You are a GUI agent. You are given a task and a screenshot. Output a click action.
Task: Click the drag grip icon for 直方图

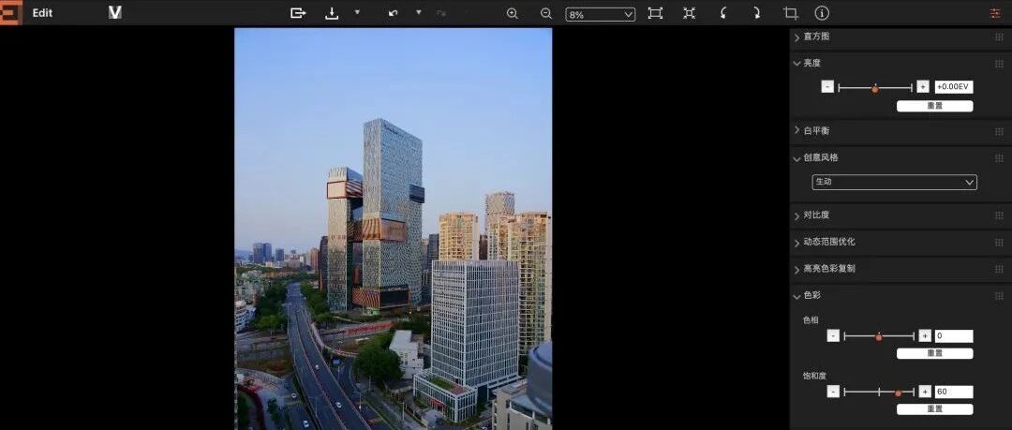[999, 37]
